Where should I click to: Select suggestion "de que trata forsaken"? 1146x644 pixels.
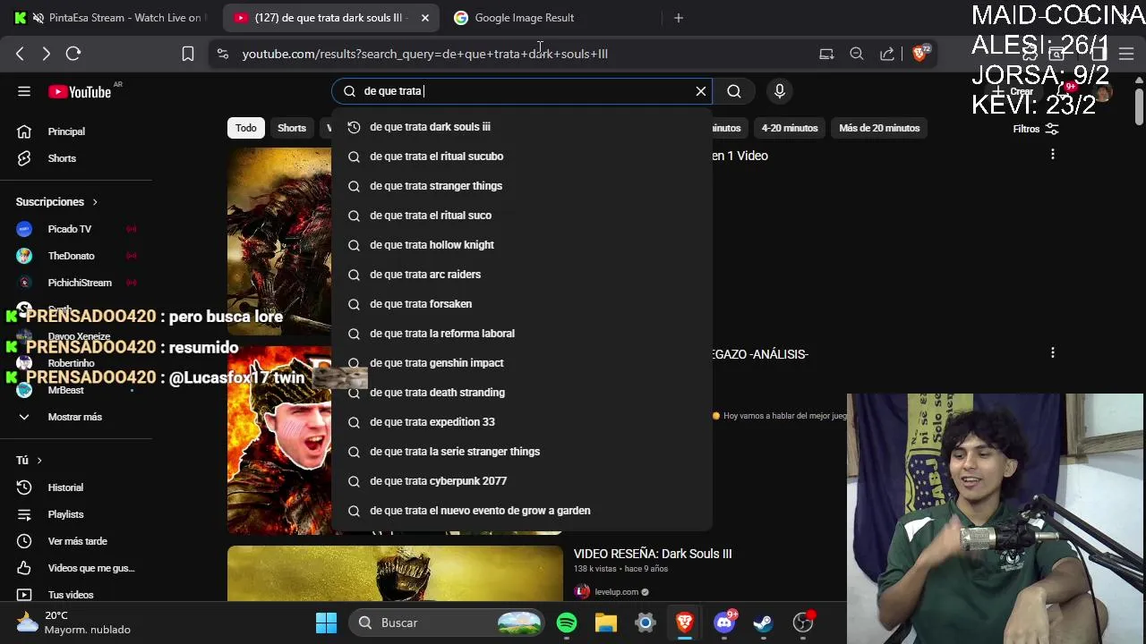pyautogui.click(x=522, y=304)
